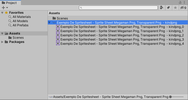Click the Assets breadcrumb header

pos(54,13)
